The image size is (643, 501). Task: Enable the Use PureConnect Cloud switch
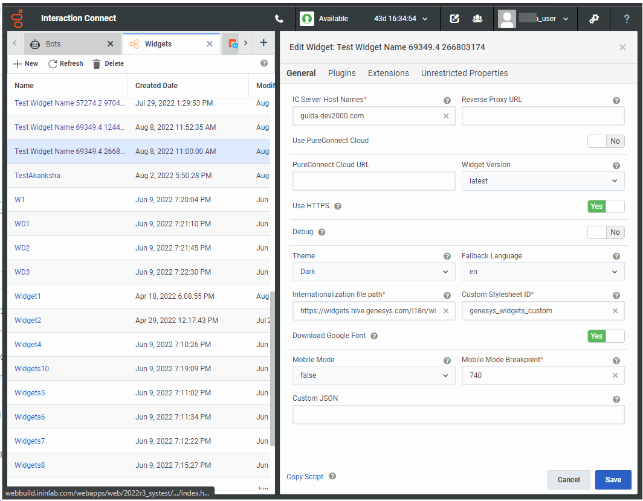pyautogui.click(x=606, y=141)
